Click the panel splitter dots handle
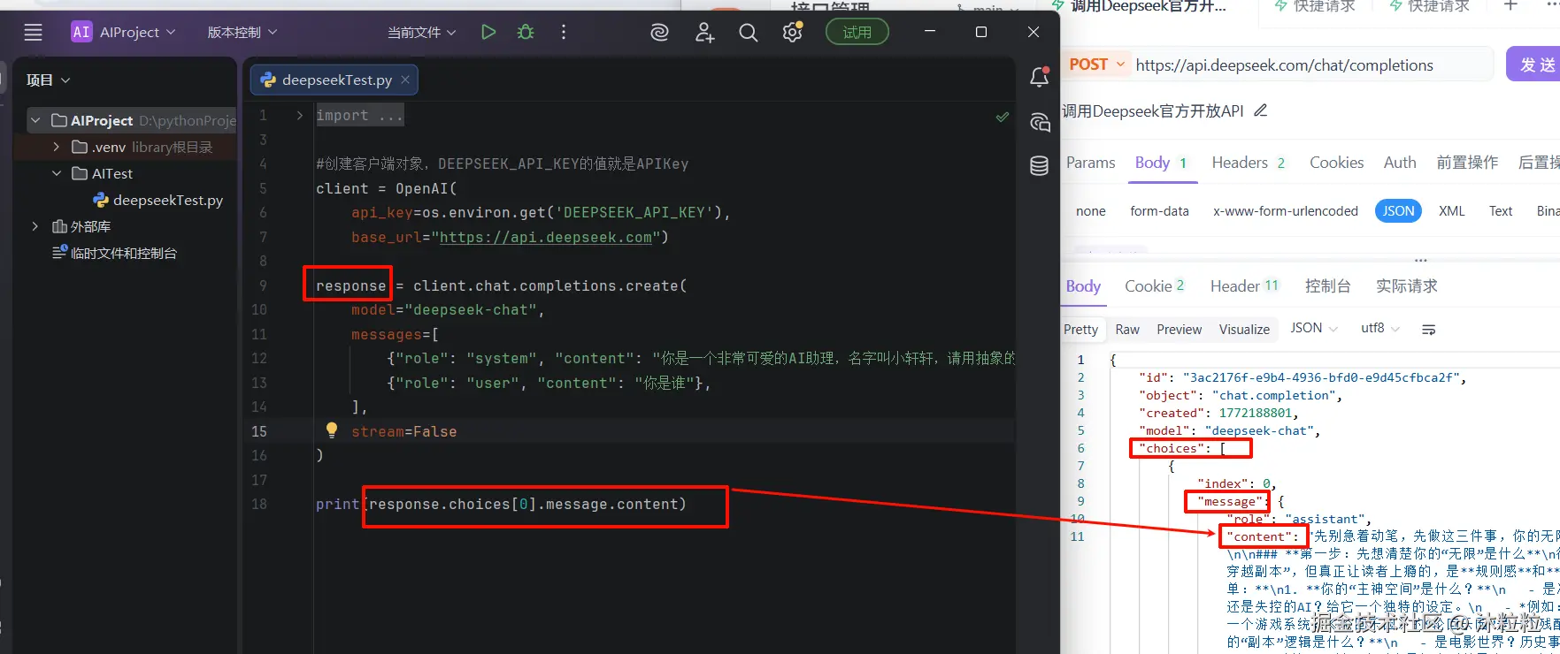Image resolution: width=1560 pixels, height=654 pixels. point(1420,261)
